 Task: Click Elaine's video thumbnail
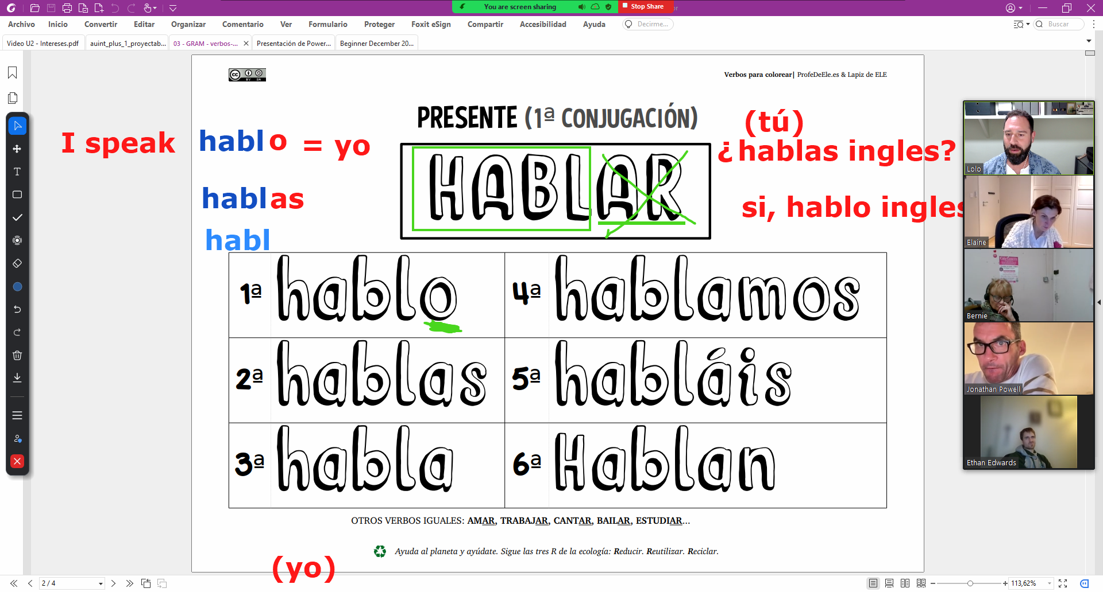[x=1028, y=212]
